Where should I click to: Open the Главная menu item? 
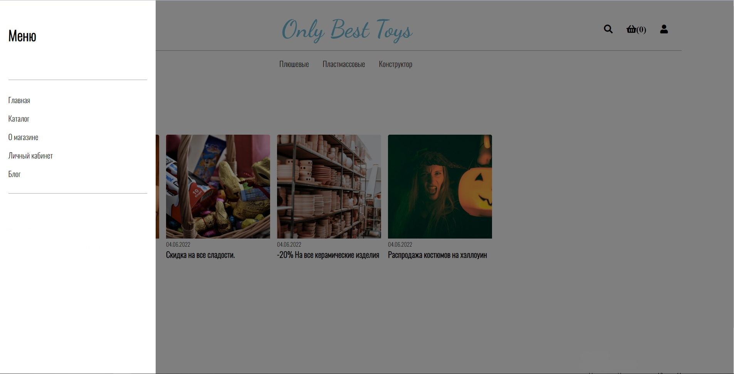click(x=19, y=100)
